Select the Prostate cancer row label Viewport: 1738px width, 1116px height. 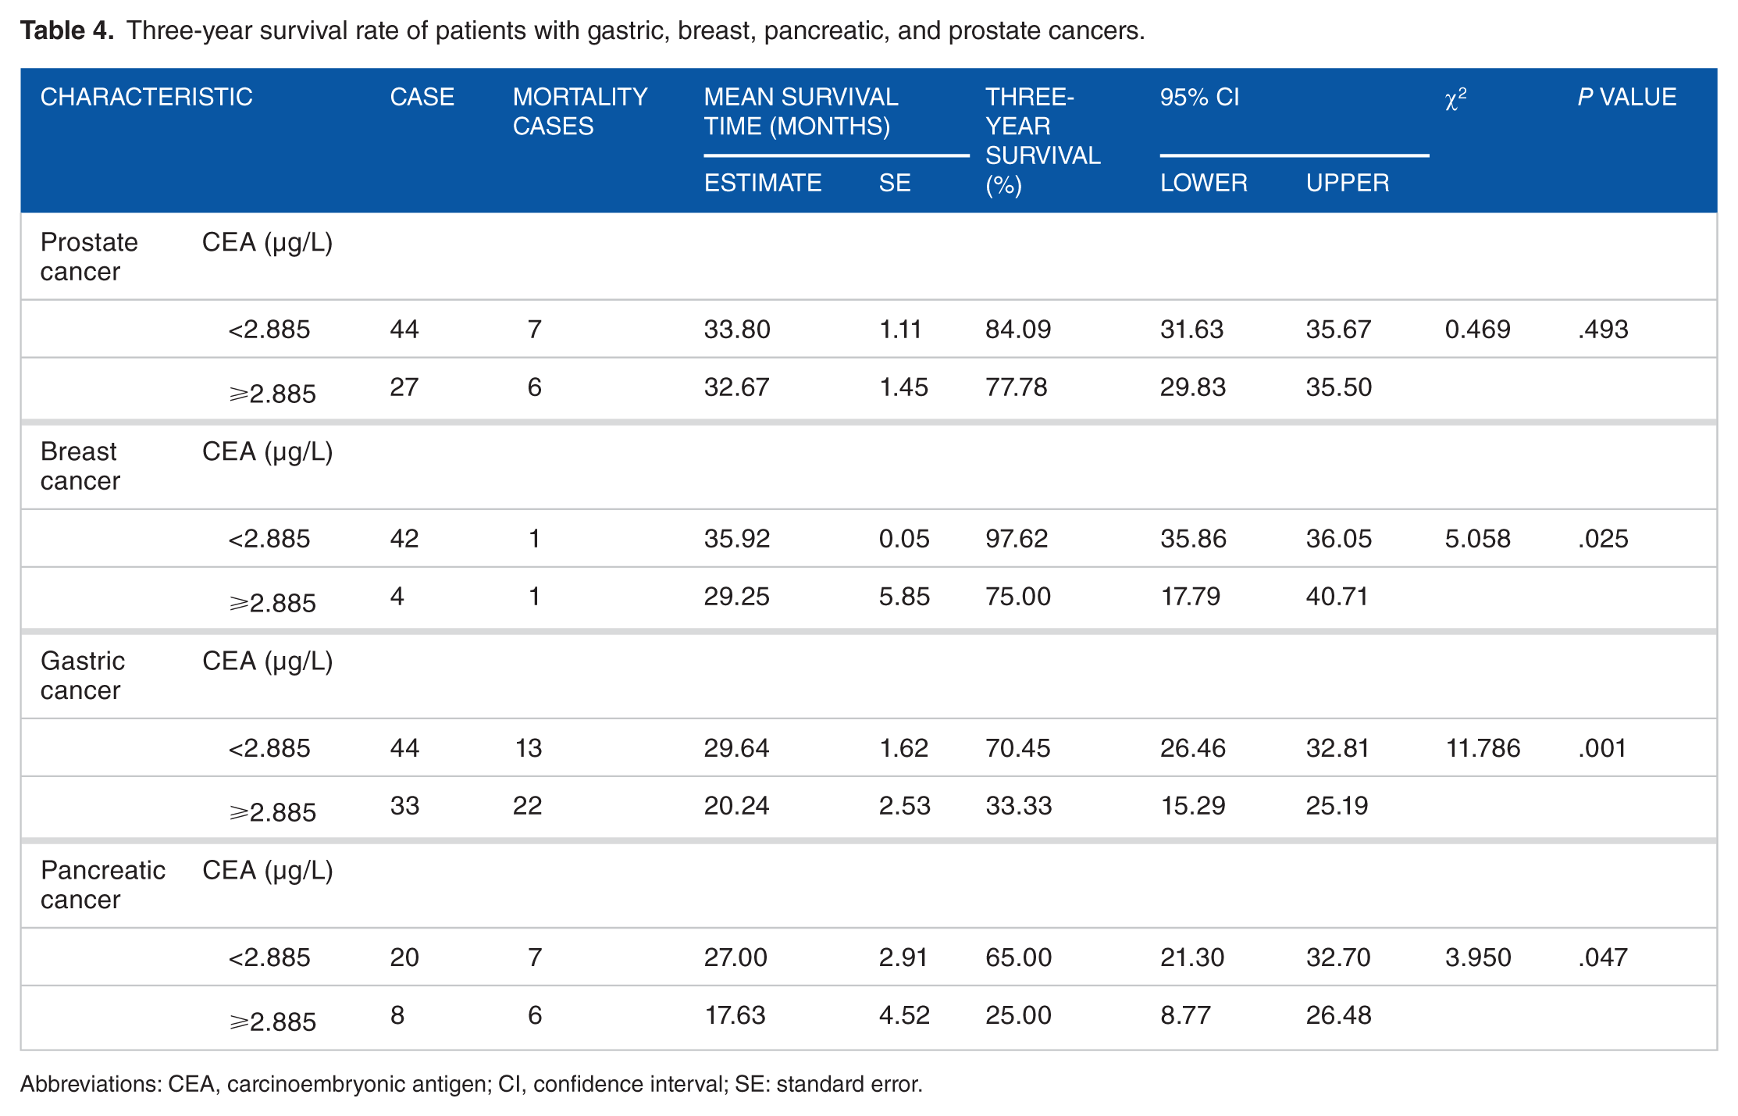tap(89, 257)
